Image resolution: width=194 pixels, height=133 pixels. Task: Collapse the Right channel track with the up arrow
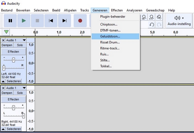(3, 129)
